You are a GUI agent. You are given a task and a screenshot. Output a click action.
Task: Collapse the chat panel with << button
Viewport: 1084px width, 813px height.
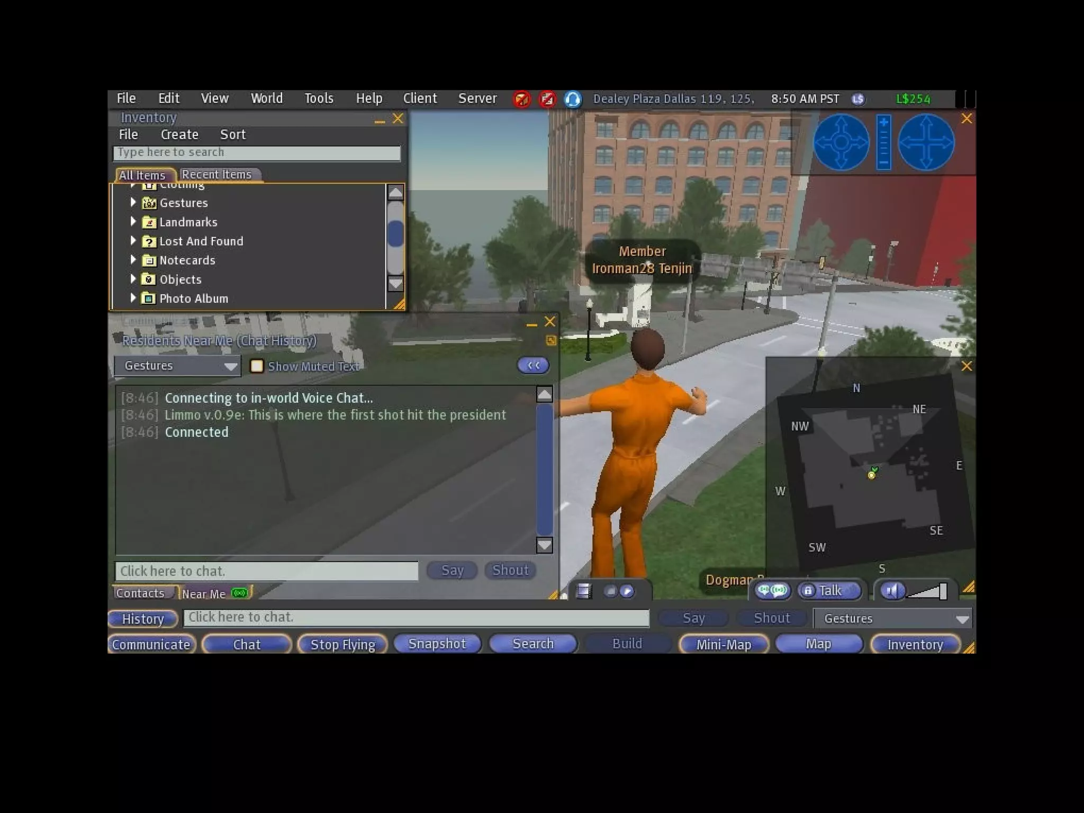(x=533, y=365)
